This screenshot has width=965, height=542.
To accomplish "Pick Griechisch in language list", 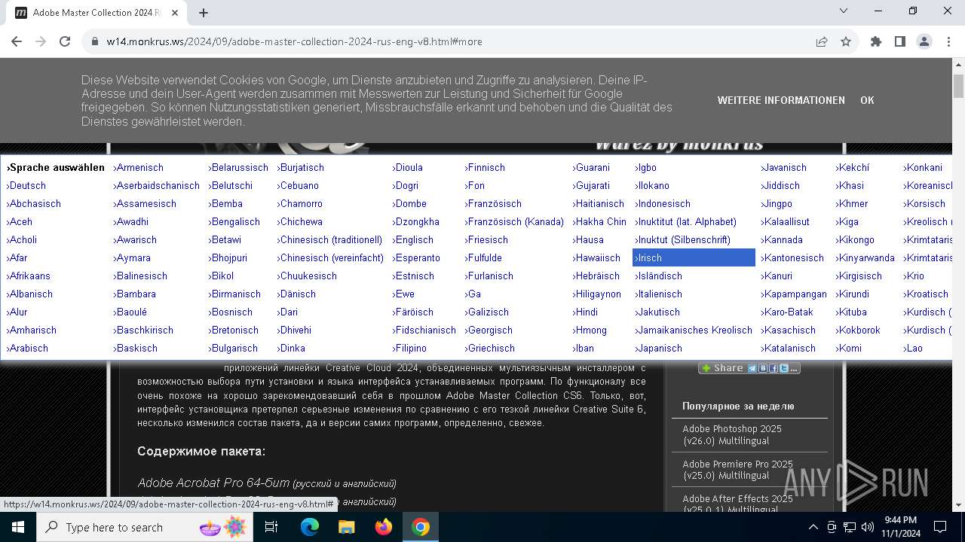I will (489, 348).
